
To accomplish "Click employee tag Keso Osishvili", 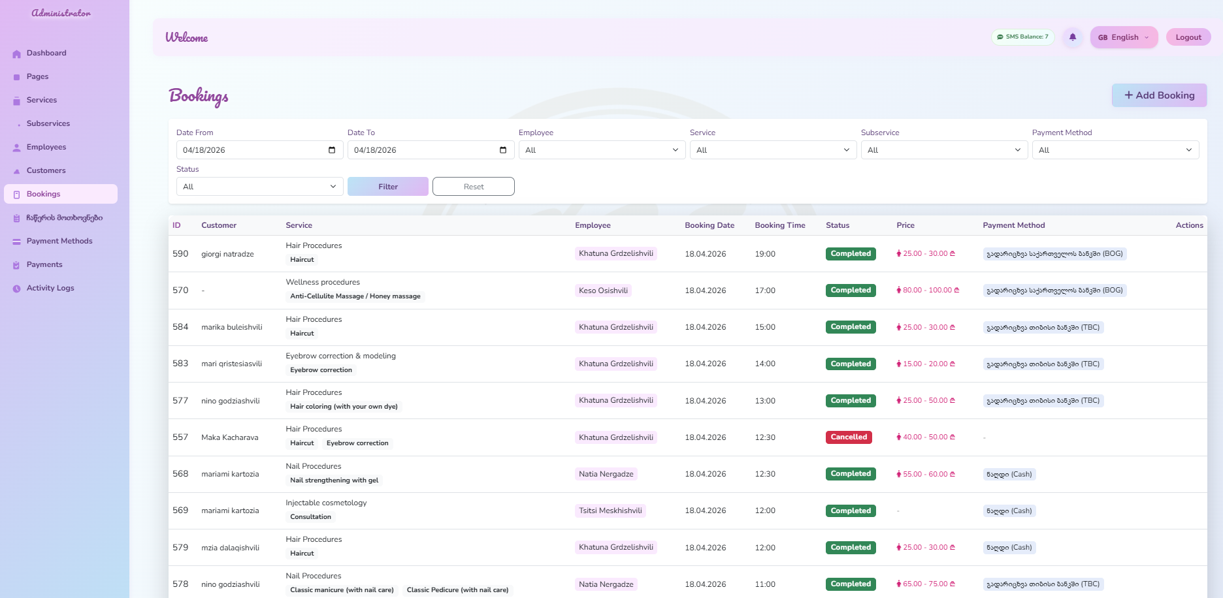I will point(603,291).
